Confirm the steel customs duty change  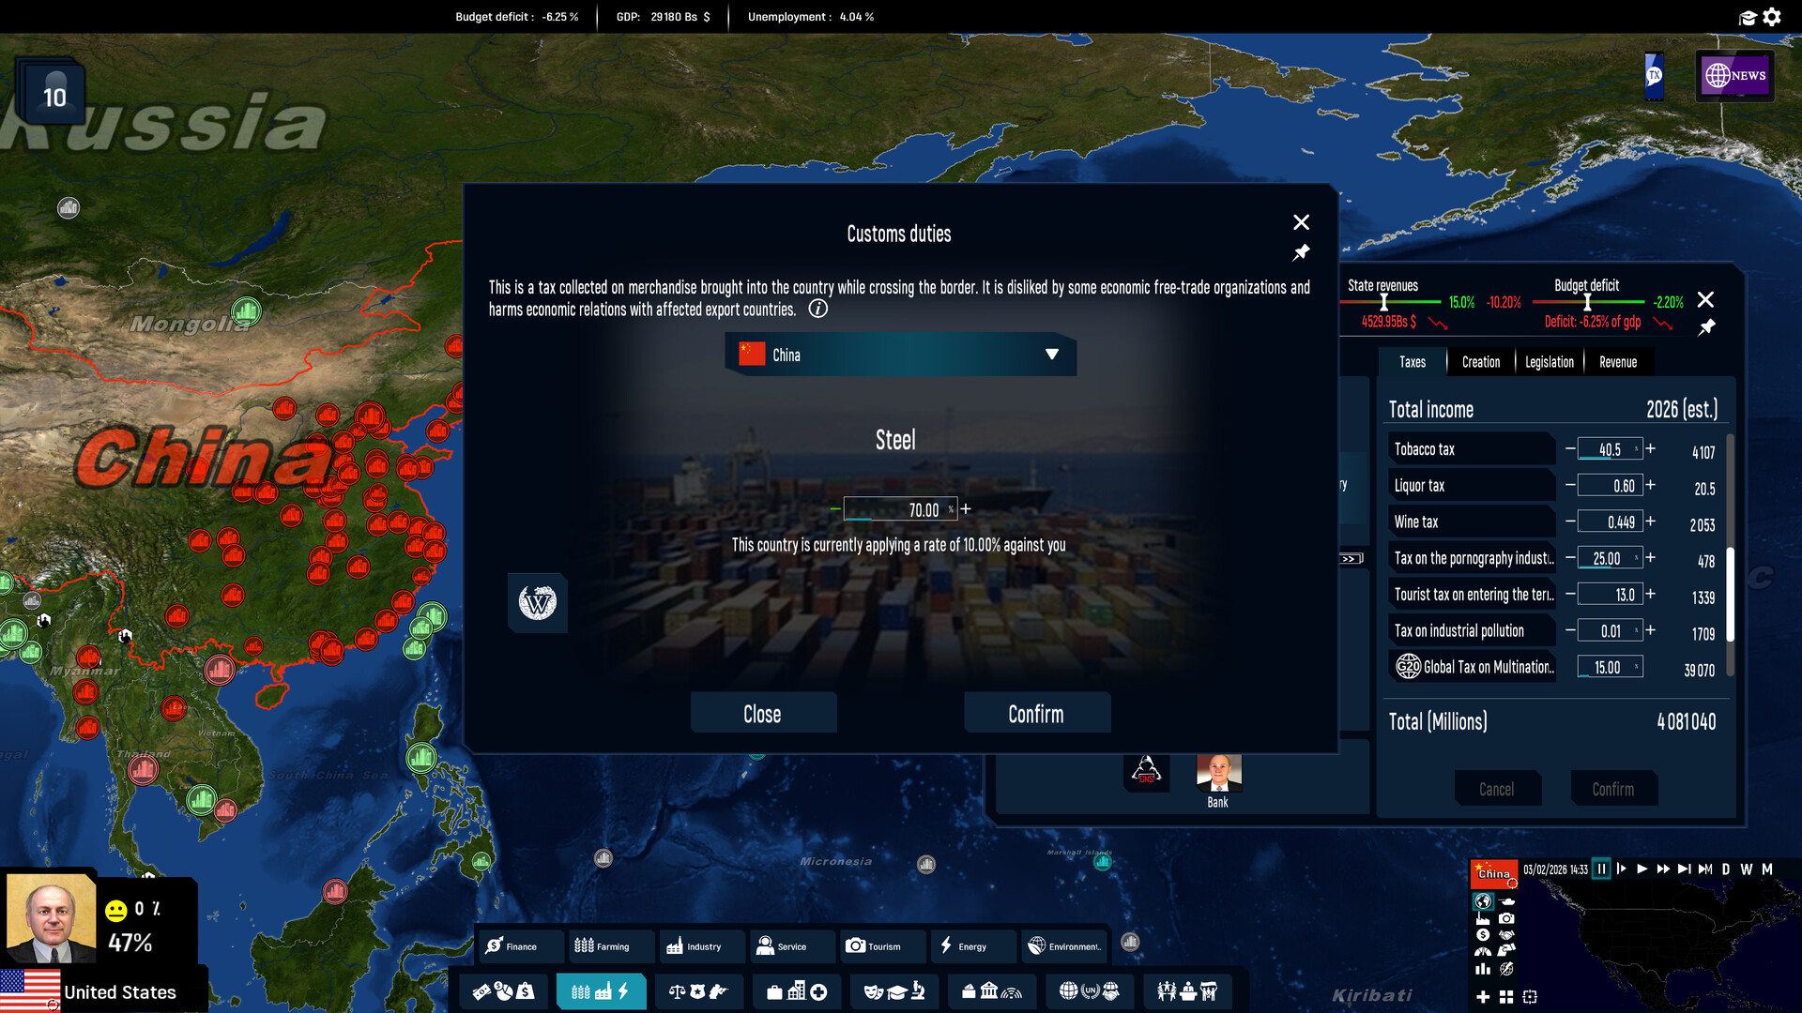1036,713
